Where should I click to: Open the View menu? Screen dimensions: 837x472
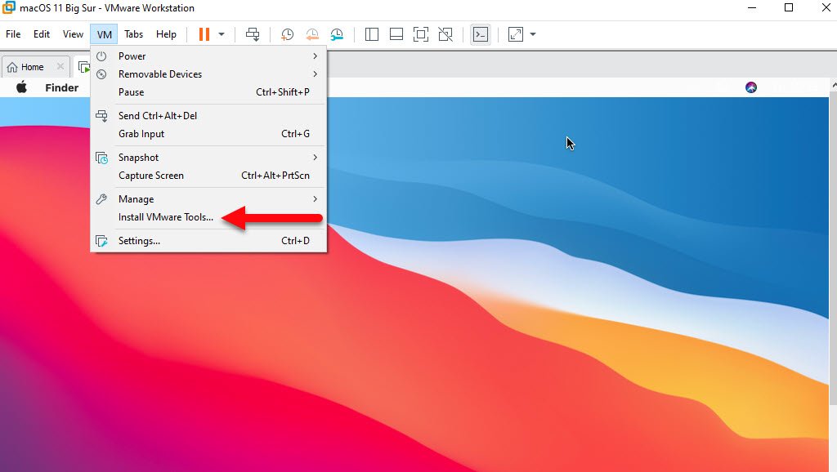coord(73,34)
